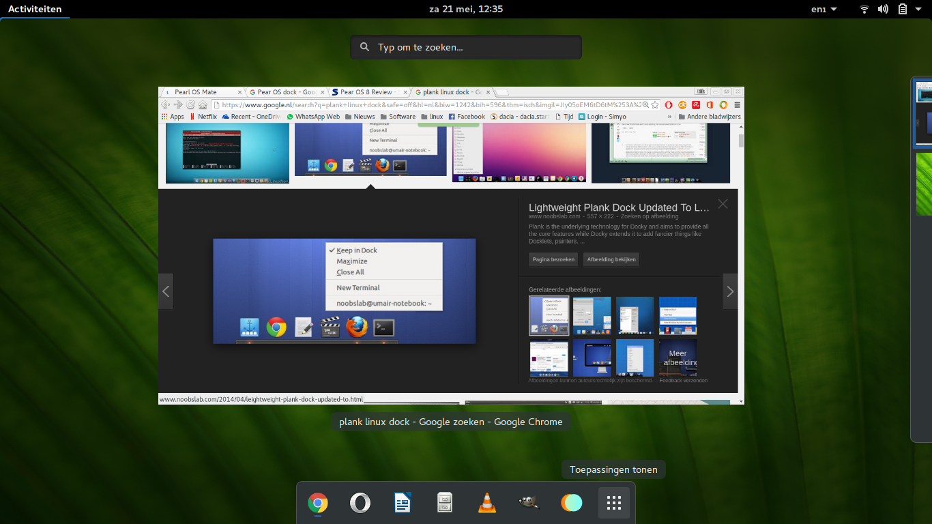Bookmark this page with the star icon
Screen dimensions: 932x524
[x=655, y=105]
